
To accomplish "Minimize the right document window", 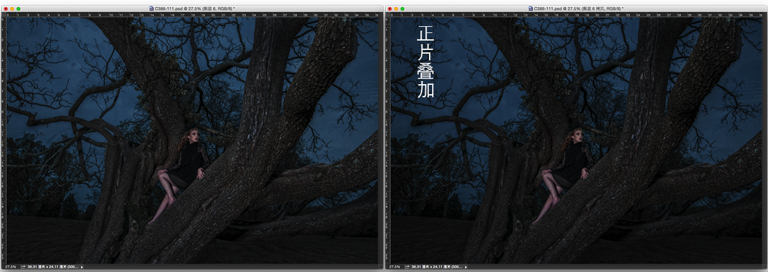I will pos(396,9).
